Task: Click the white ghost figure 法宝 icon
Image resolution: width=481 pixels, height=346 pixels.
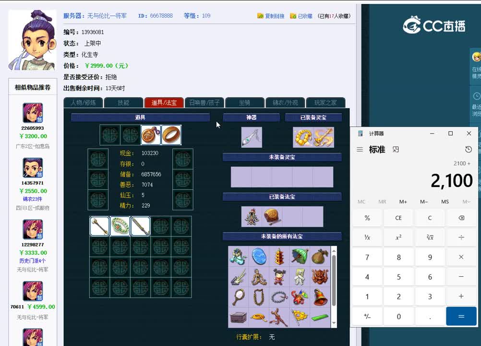Action: point(300,277)
